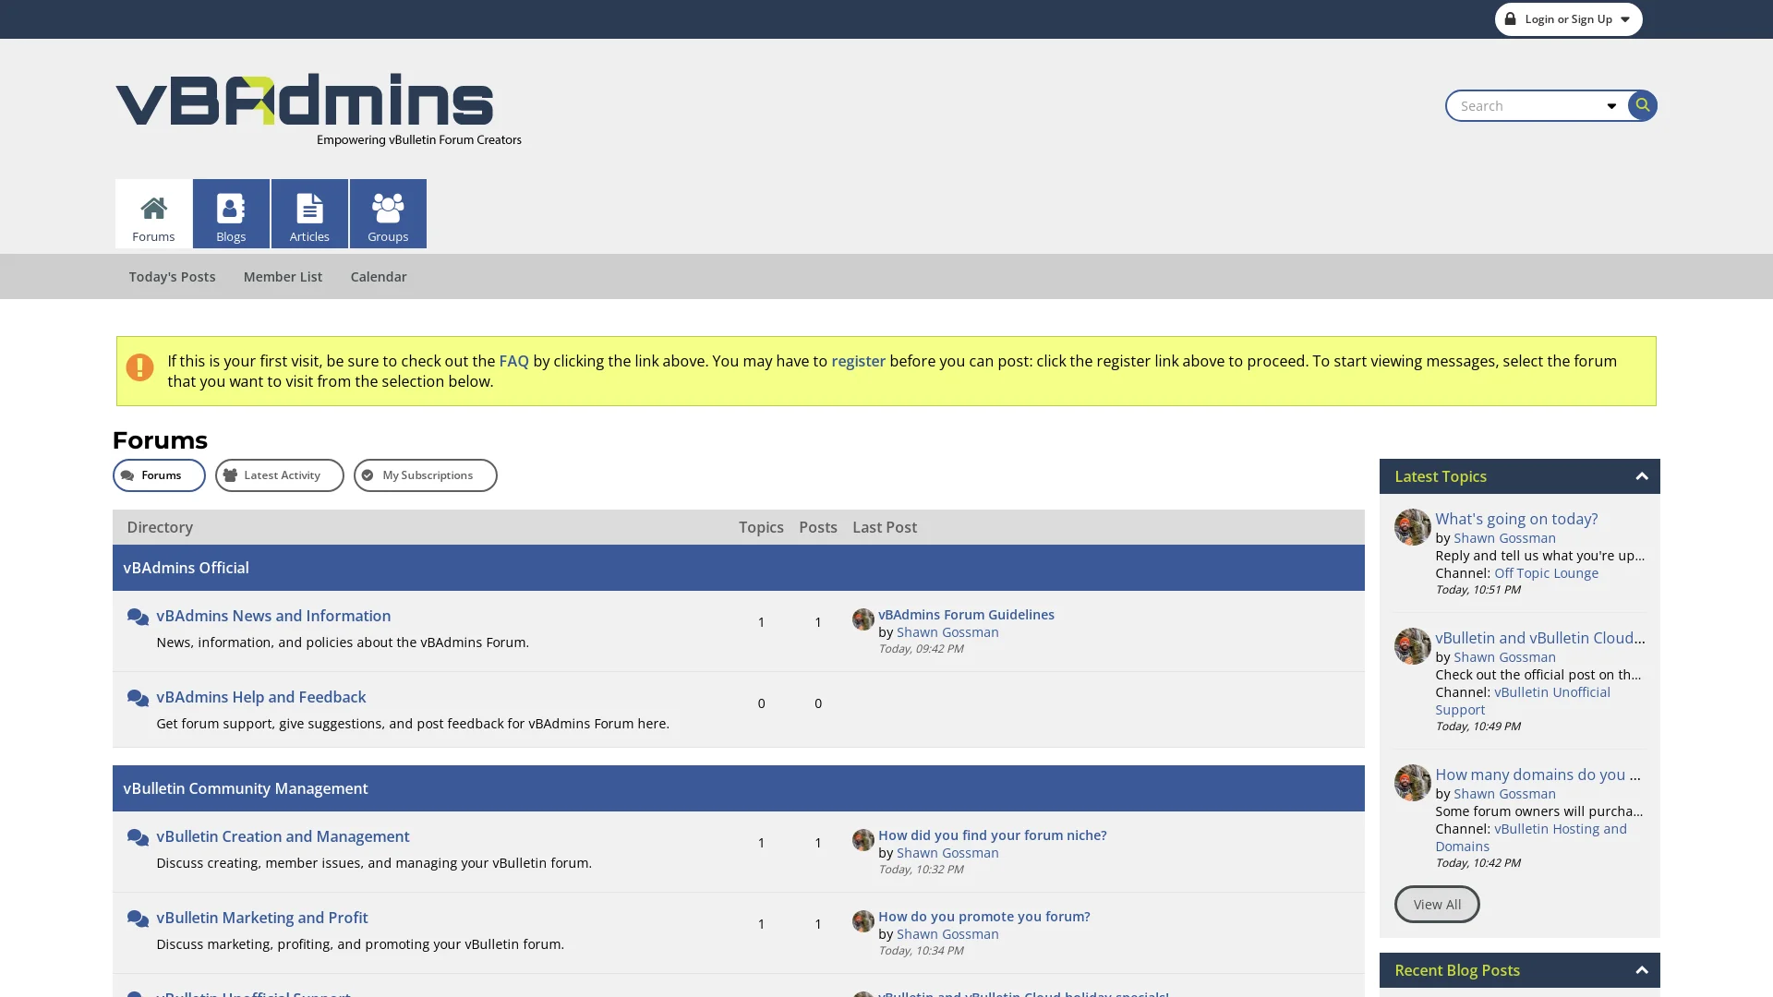
Task: Open the 'vBulletin and vBulletin Cloud' latest topic
Action: click(x=1540, y=638)
